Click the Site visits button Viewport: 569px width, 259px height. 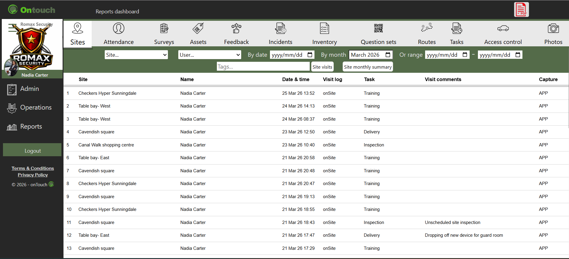tap(322, 67)
